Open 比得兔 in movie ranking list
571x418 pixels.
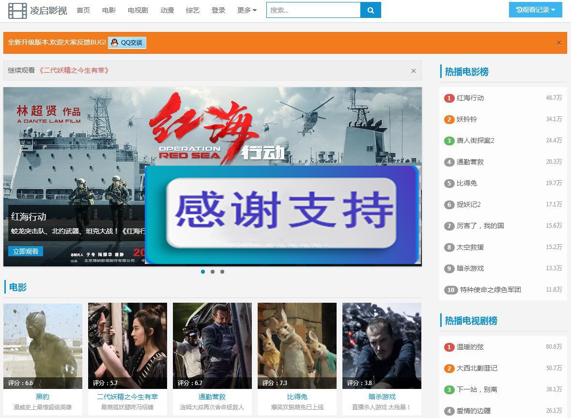467,183
